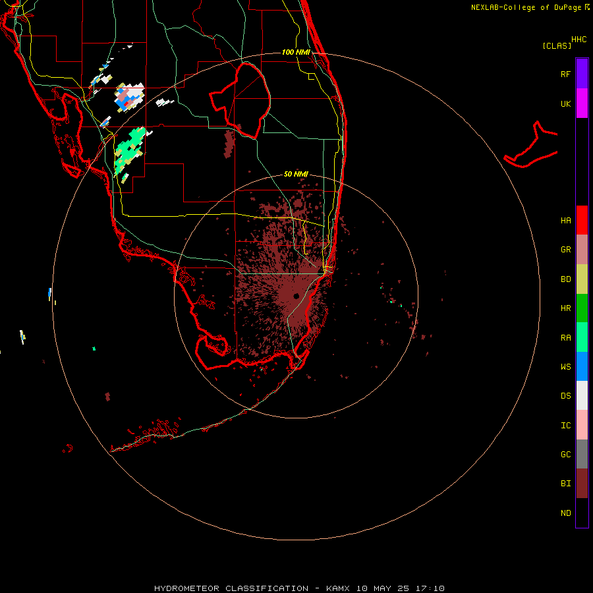Click the HR legend label

tap(565, 308)
